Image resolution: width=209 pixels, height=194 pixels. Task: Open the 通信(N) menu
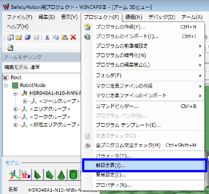134,17
